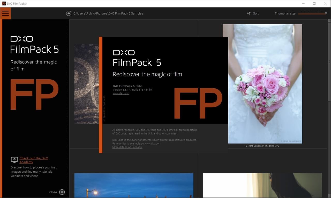Open the bride bouquet photo thumbnail

(x=262, y=84)
